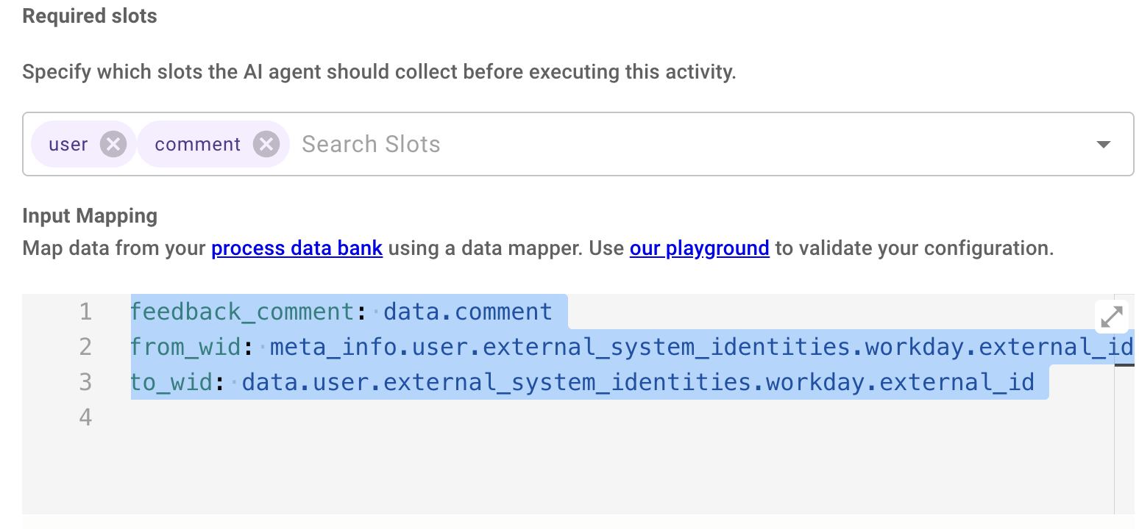1139x529 pixels.
Task: Click the Required slots heading
Action: [90, 16]
